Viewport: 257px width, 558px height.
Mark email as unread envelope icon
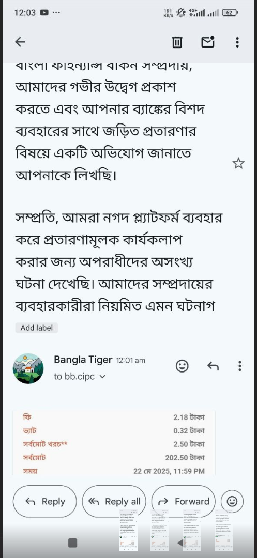[208, 42]
